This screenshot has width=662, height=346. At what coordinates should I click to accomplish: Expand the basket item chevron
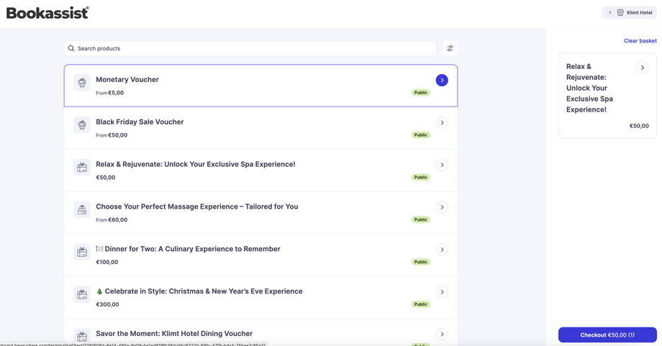tap(642, 68)
